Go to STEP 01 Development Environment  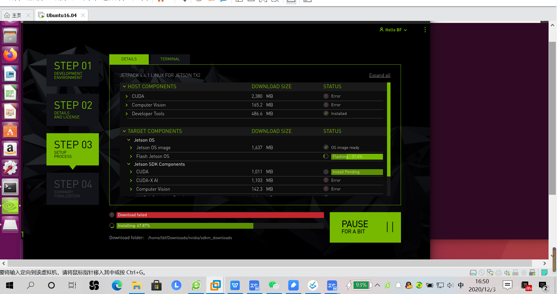click(73, 70)
